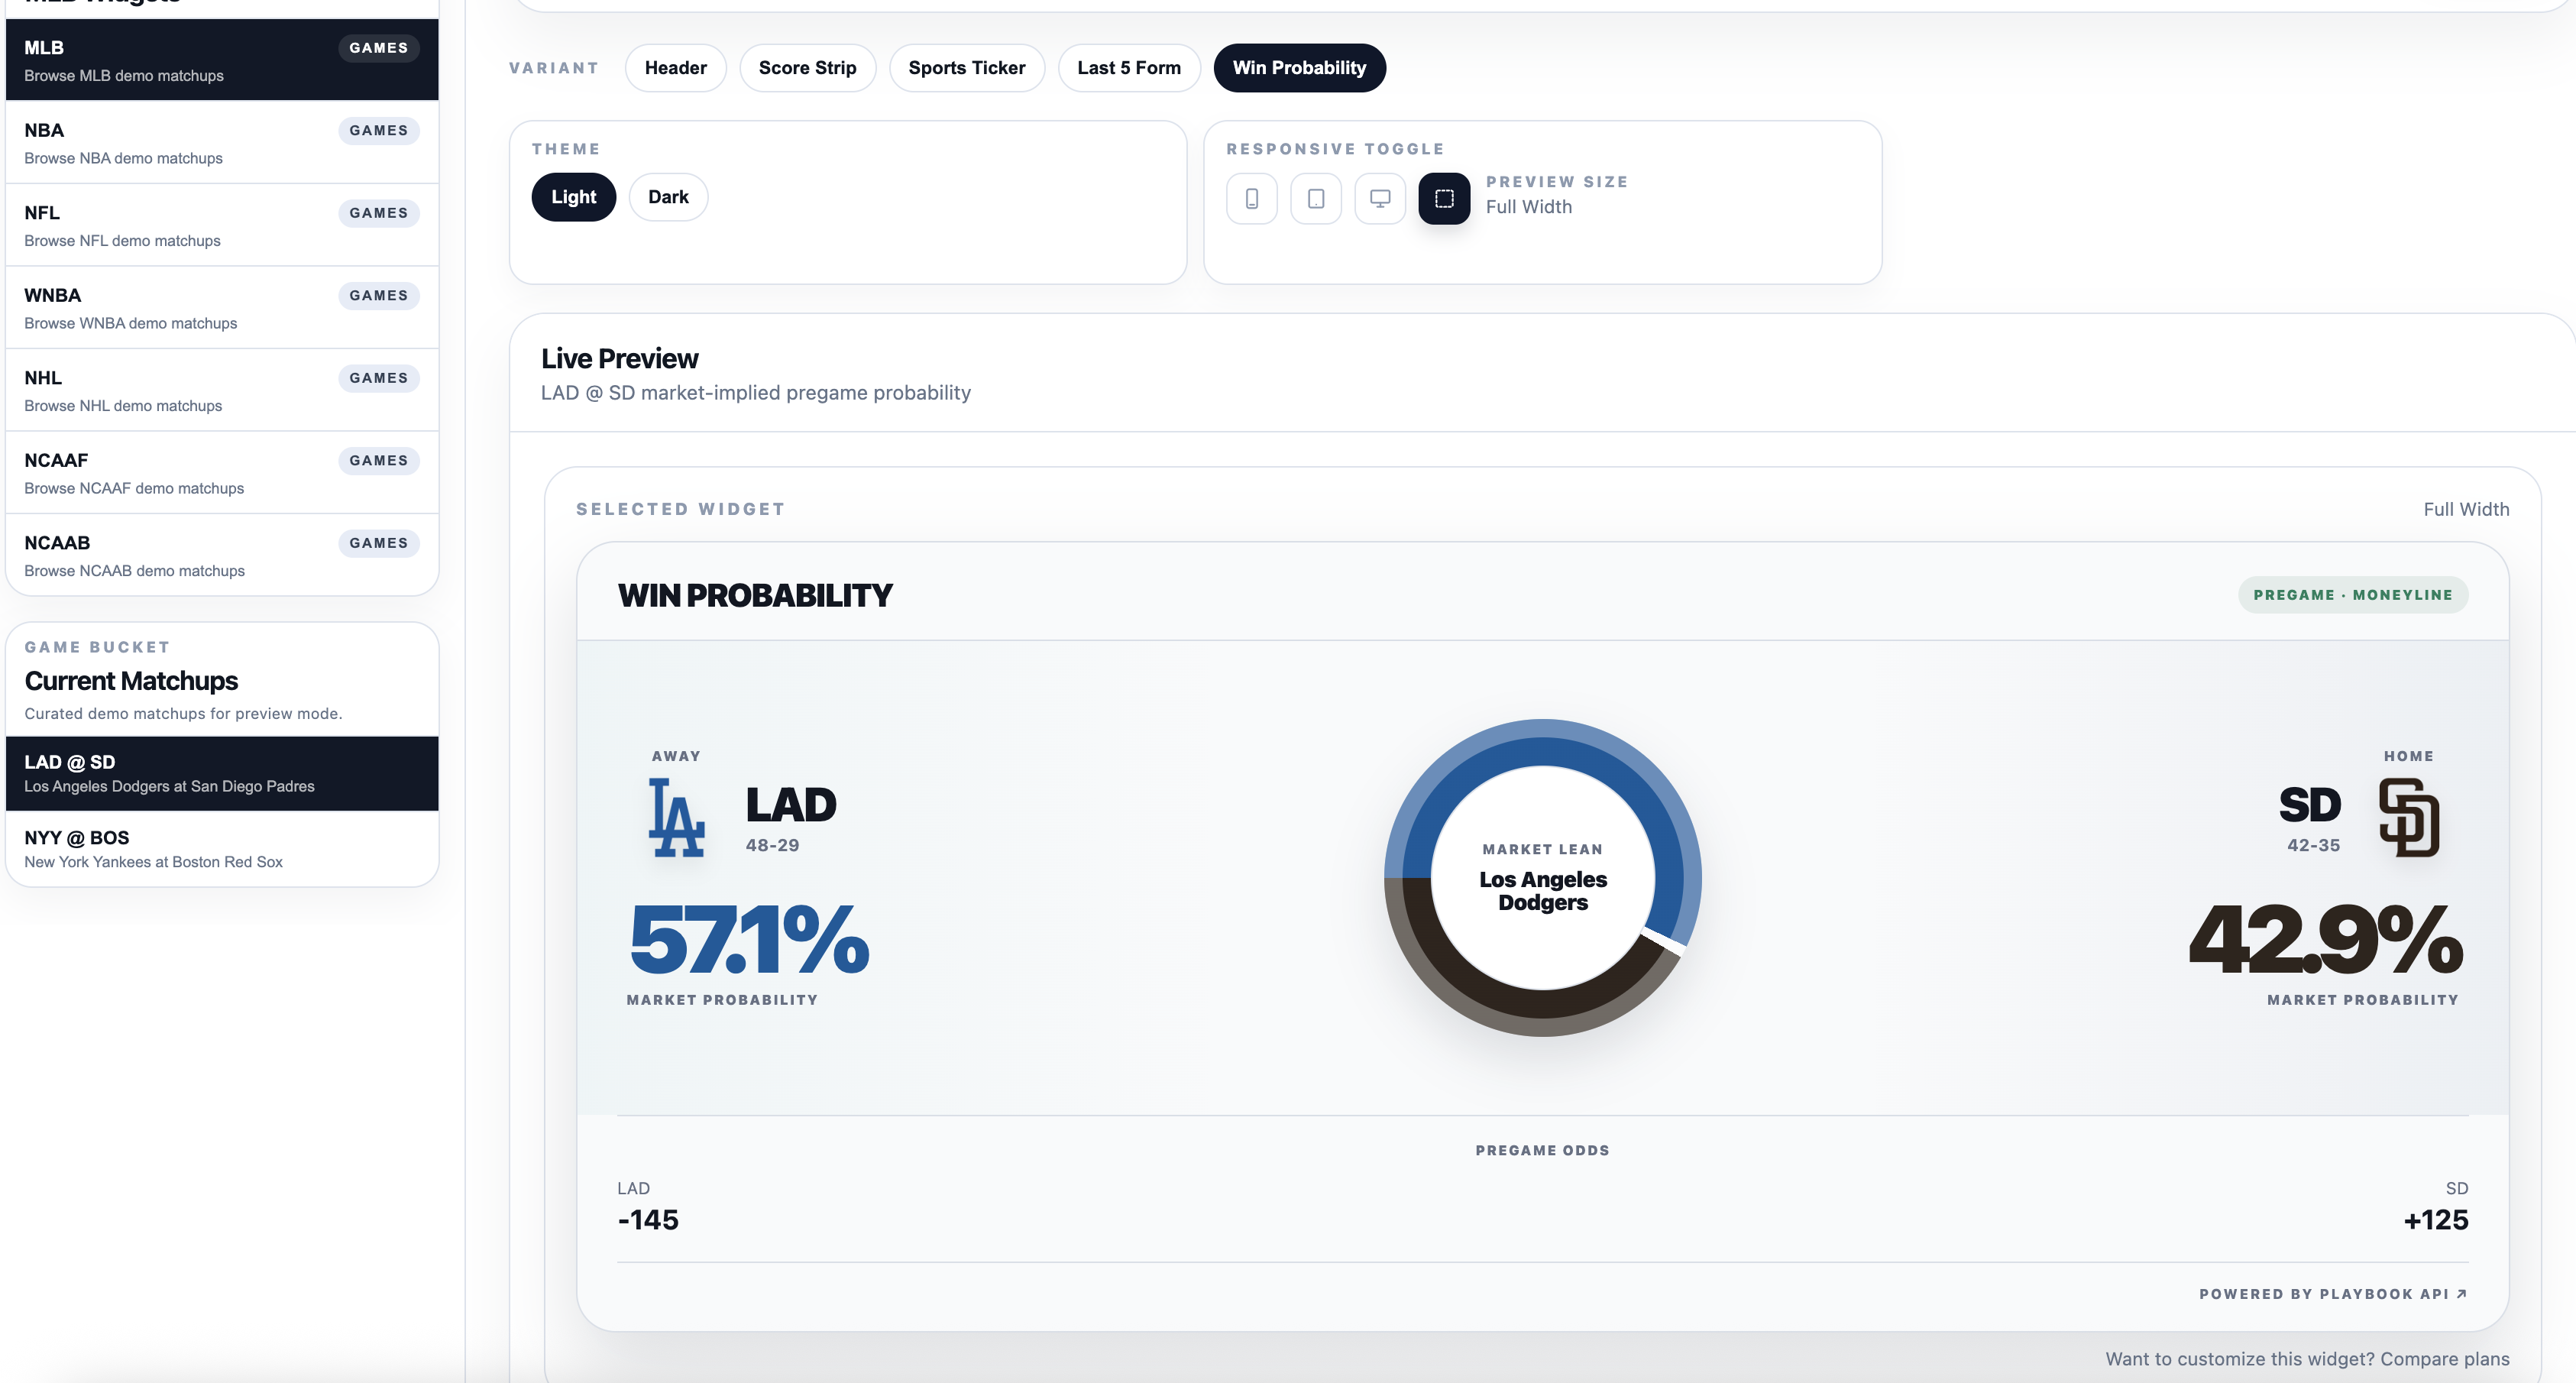Click the GAMES badge in NCAAF row

click(x=379, y=460)
